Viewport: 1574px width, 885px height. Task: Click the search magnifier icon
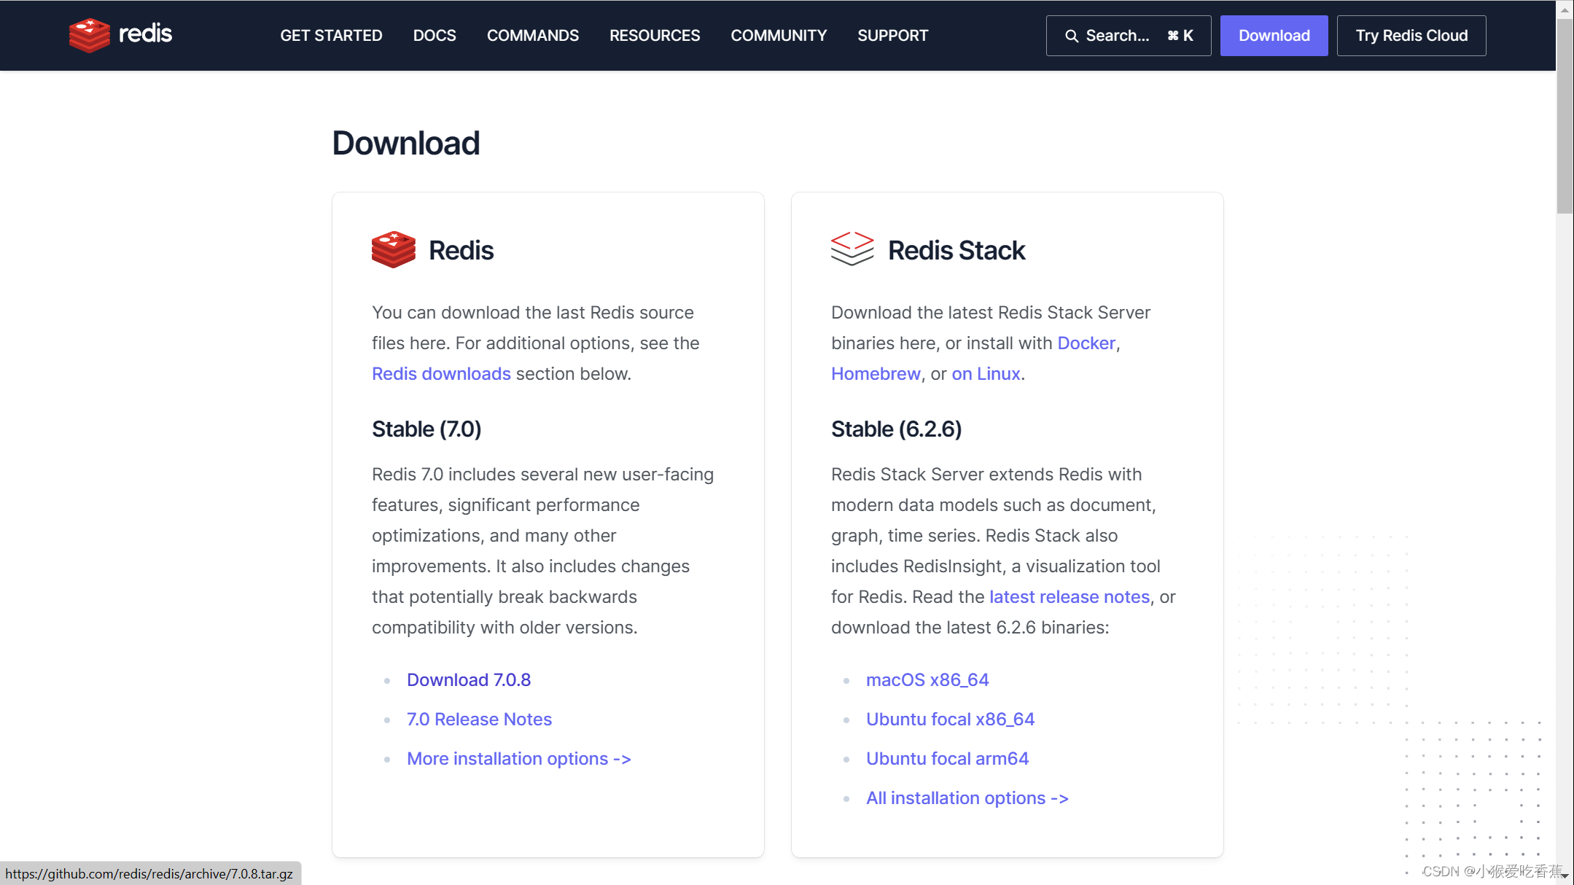pyautogui.click(x=1071, y=36)
